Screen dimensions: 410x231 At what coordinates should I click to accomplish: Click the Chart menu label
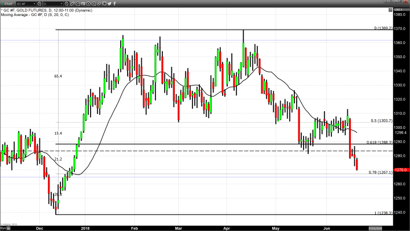click(8, 3)
